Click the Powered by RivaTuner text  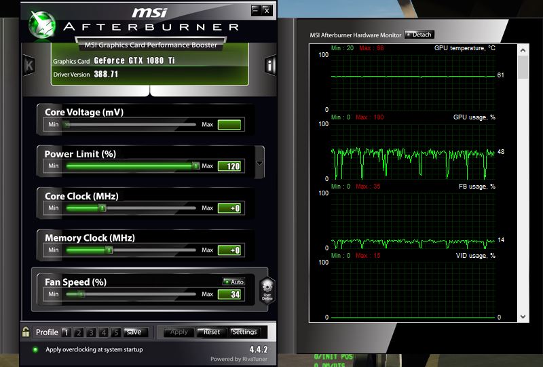(x=239, y=359)
